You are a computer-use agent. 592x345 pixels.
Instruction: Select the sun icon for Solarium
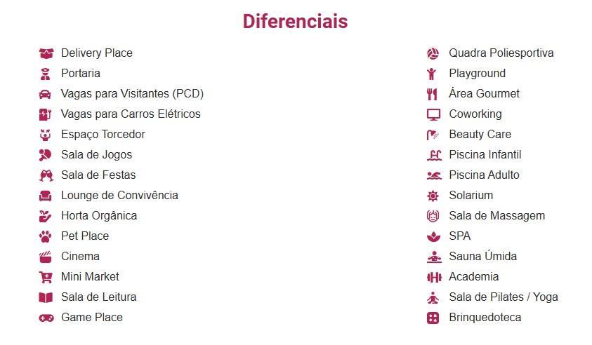tap(433, 196)
